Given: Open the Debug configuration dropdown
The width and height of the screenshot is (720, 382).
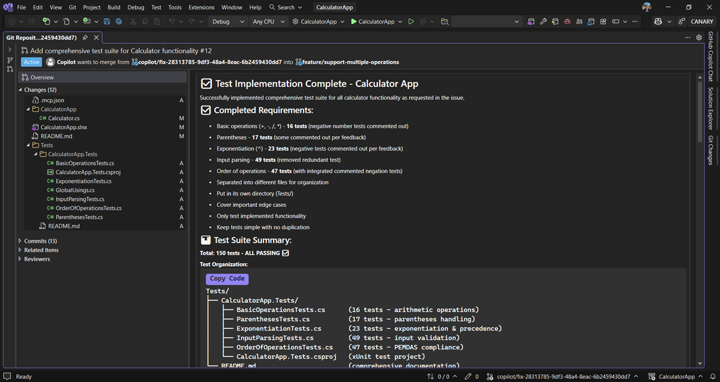Looking at the screenshot, I should click(x=227, y=21).
